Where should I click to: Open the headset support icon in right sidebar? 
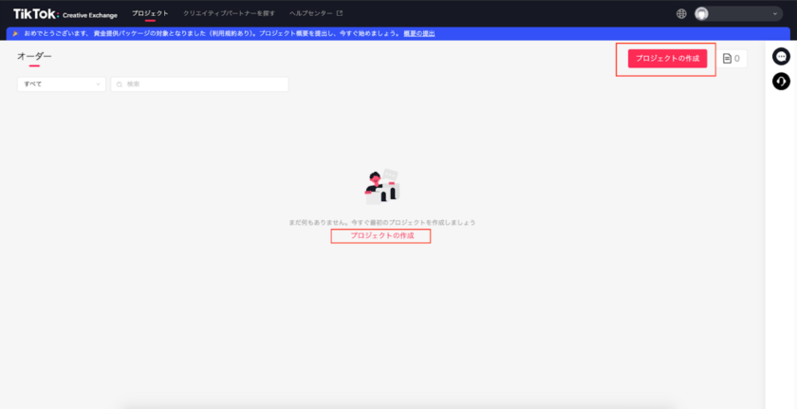(x=781, y=82)
